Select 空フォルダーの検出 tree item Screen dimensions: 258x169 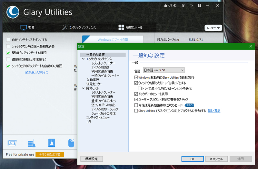(x=103, y=105)
